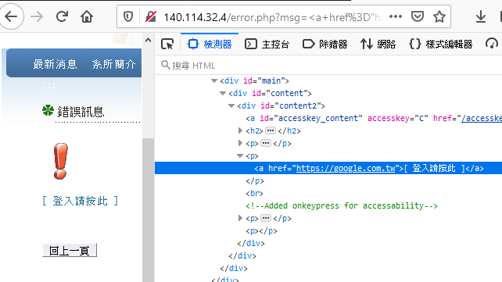
Task: Open the tracking protection shield icon
Action: click(x=128, y=16)
